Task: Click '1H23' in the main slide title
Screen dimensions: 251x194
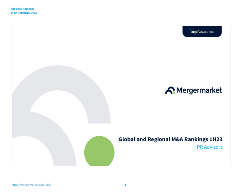Action: [216, 139]
